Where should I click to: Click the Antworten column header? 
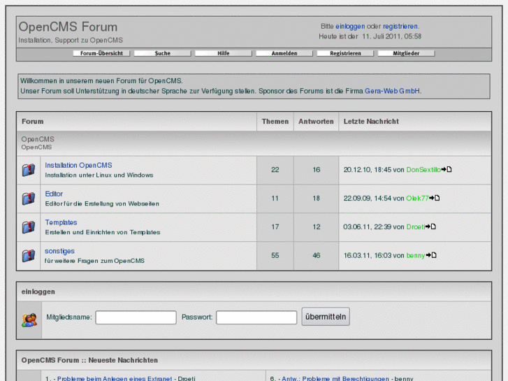tap(316, 121)
